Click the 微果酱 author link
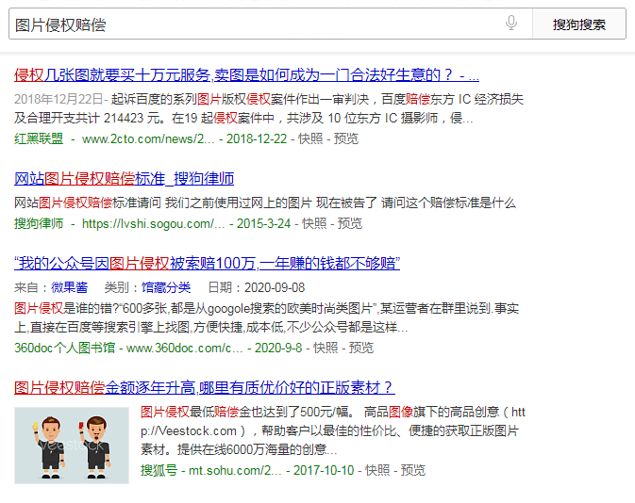 (x=69, y=287)
